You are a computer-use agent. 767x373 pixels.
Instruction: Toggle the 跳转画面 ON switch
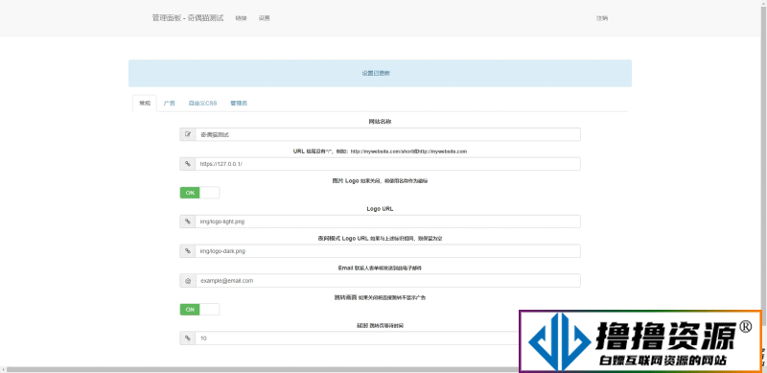pos(199,310)
